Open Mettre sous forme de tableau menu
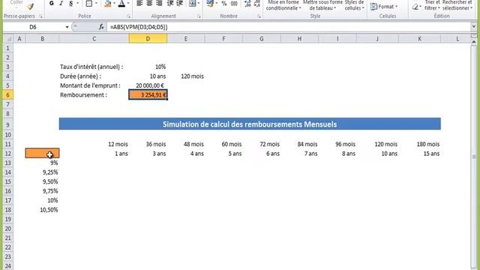Screen dimensions: 480x270 [x=322, y=5]
